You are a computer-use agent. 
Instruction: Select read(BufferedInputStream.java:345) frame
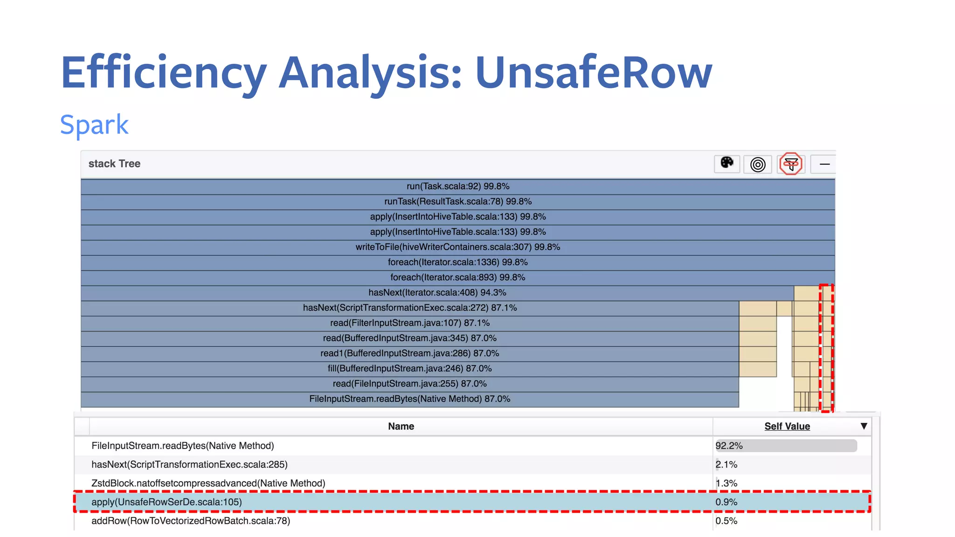click(410, 338)
